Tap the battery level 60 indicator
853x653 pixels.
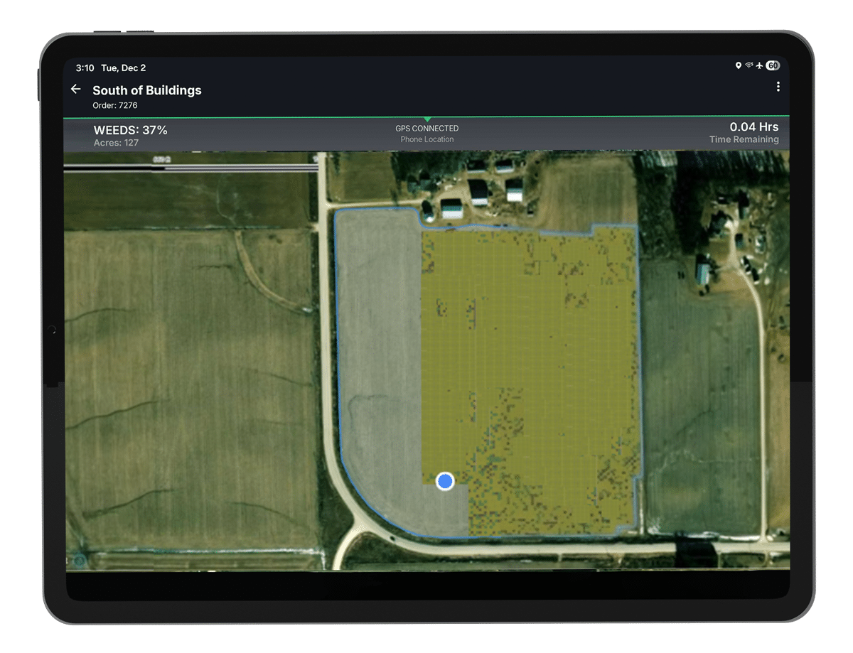pos(772,66)
